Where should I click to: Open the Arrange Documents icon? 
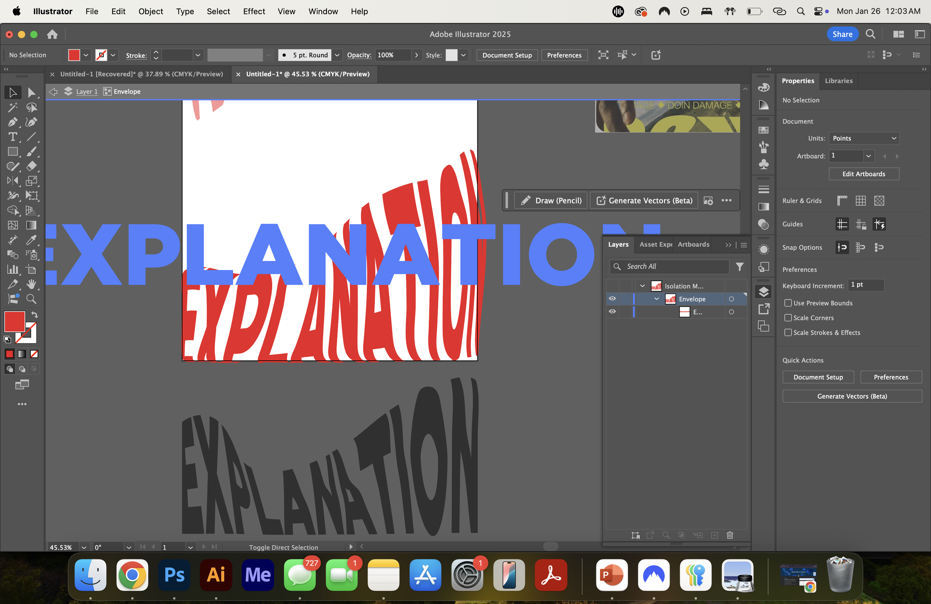pyautogui.click(x=898, y=34)
